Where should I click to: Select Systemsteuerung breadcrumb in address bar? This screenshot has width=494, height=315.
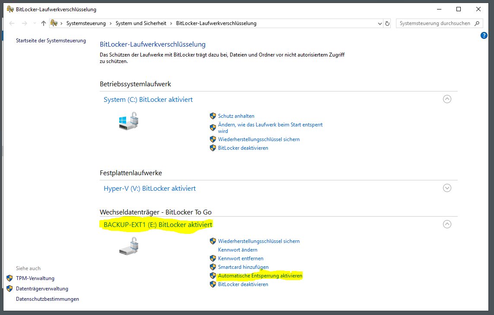(x=86, y=23)
